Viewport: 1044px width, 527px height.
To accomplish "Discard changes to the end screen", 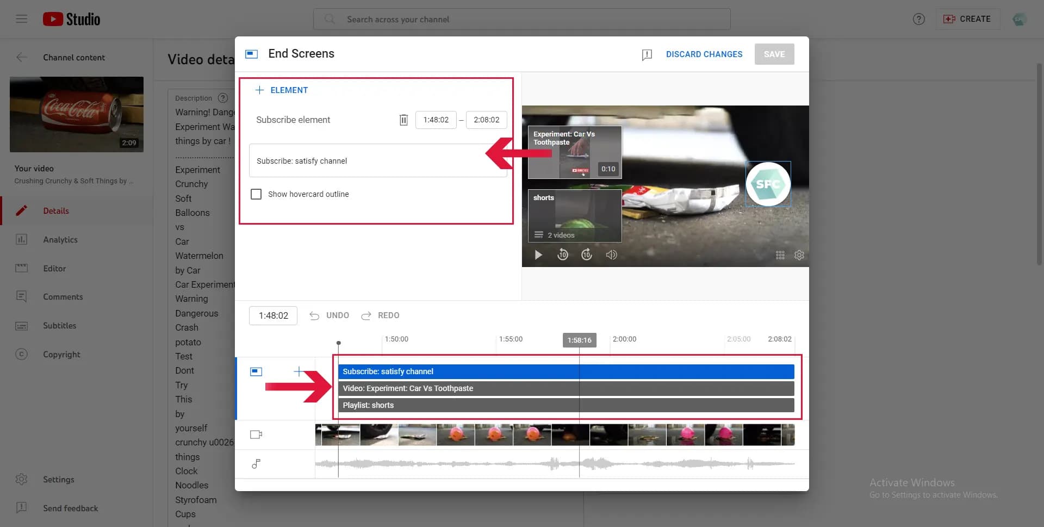I will pyautogui.click(x=704, y=54).
